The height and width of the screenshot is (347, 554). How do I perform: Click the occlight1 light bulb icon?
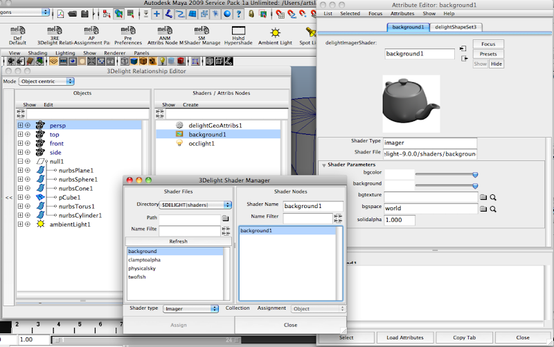click(x=179, y=143)
